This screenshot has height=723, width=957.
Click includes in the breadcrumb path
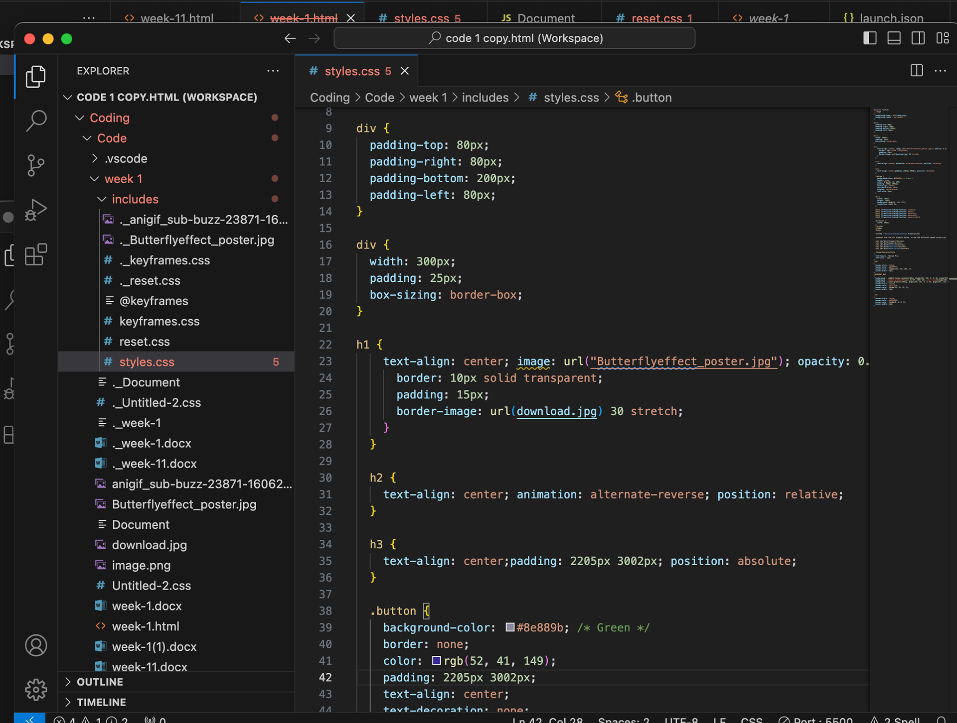click(485, 98)
